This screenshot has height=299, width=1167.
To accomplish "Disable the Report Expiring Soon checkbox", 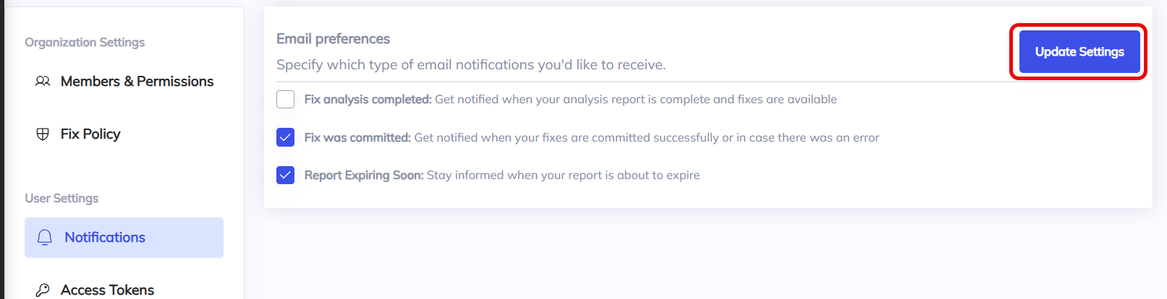I will click(286, 175).
